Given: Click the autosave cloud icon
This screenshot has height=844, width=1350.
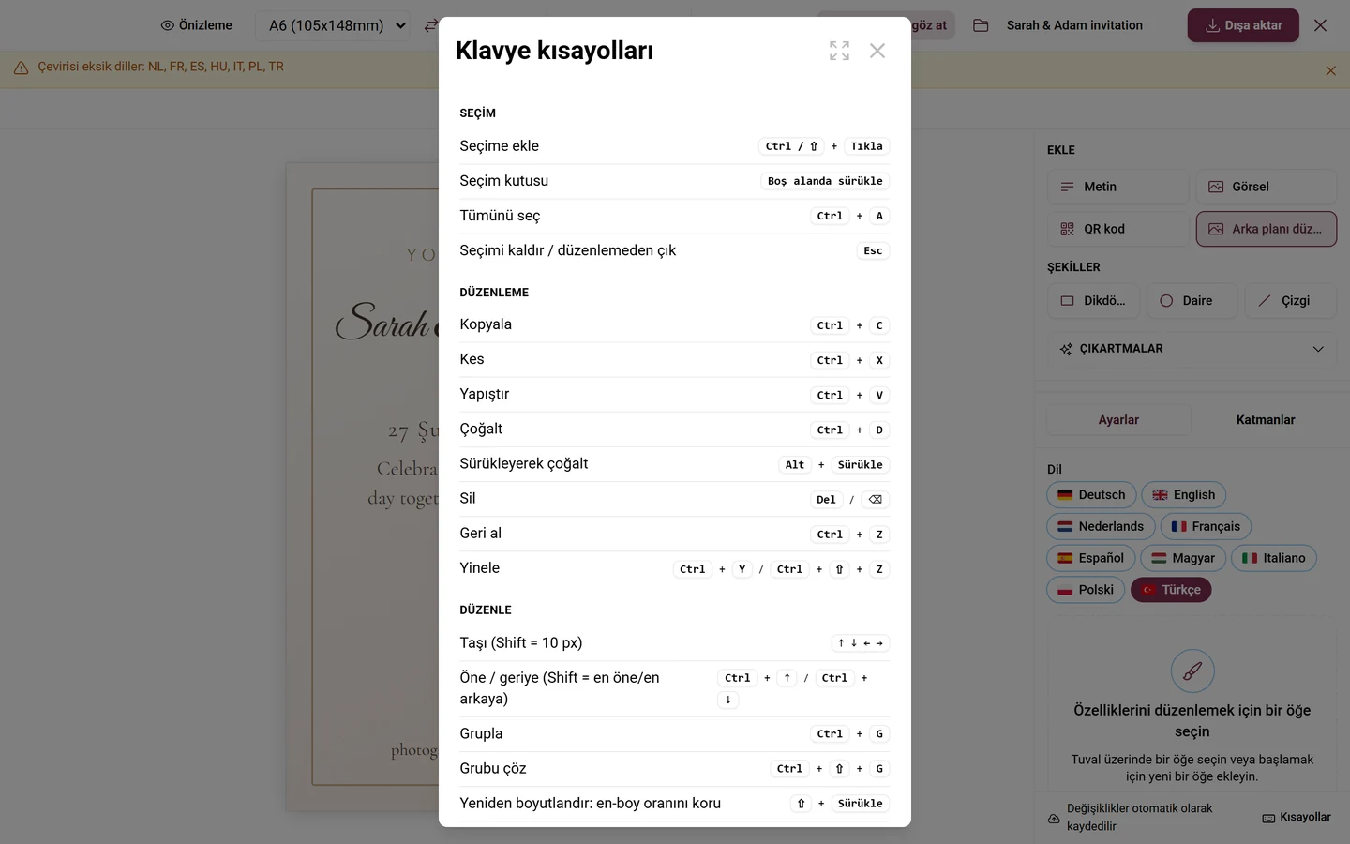Looking at the screenshot, I should pos(1054,819).
